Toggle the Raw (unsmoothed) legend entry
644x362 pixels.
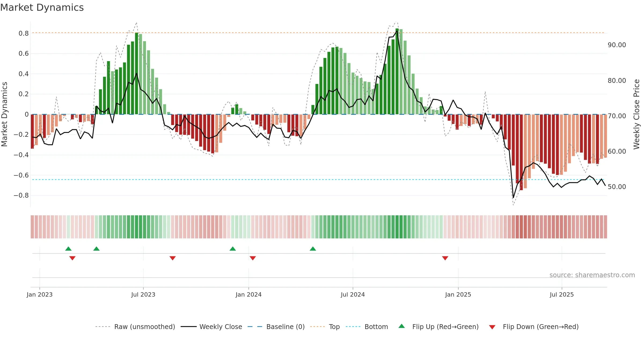click(x=135, y=327)
